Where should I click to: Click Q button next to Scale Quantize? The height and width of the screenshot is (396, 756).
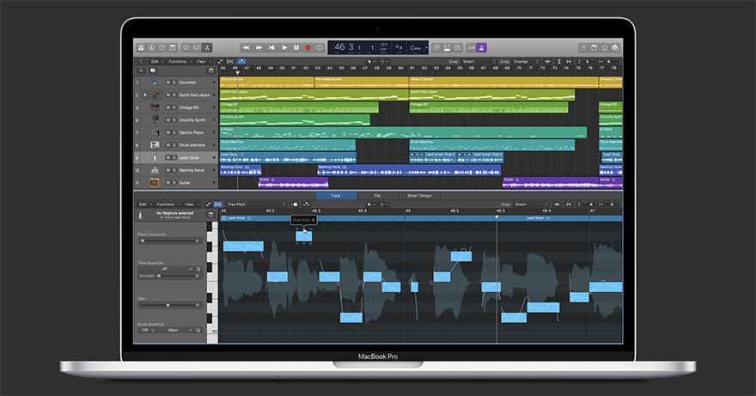pos(198,331)
